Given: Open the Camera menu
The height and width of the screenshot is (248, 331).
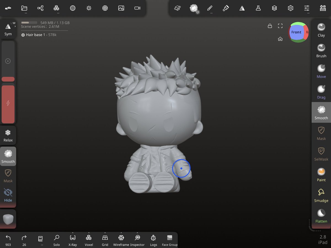Looking at the screenshot, I should (x=137, y=8).
